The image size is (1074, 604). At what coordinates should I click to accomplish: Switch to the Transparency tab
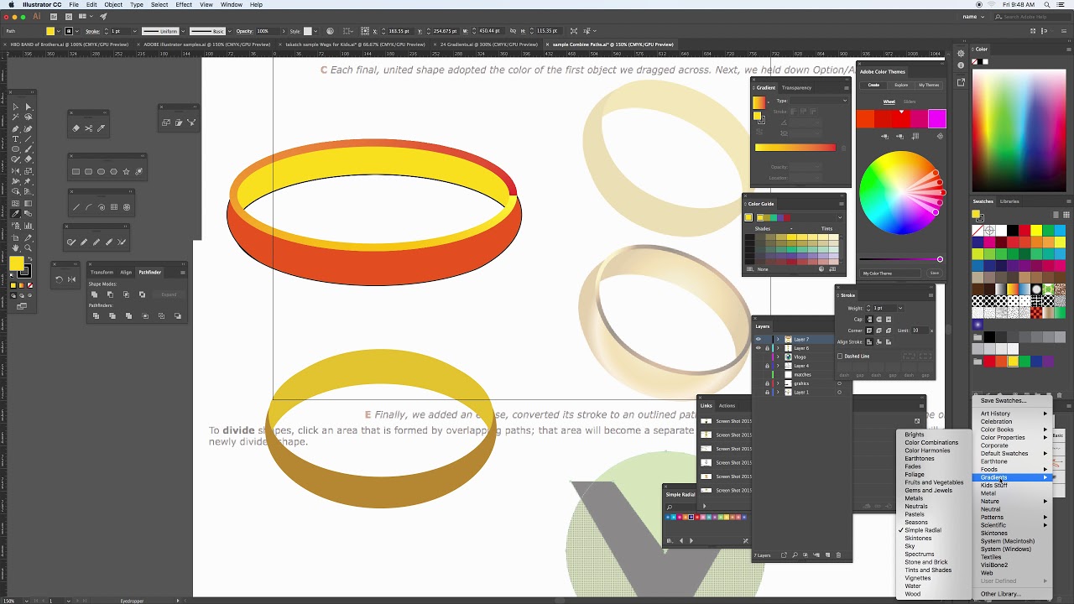click(x=796, y=87)
